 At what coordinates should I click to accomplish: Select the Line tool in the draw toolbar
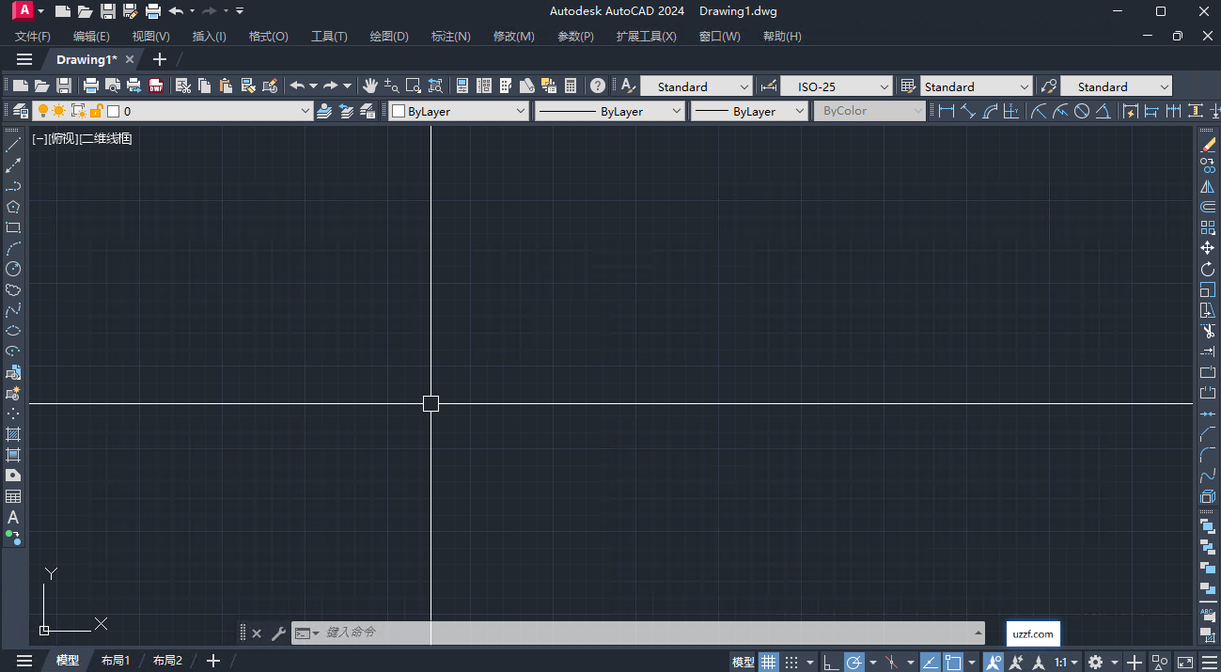click(x=13, y=143)
